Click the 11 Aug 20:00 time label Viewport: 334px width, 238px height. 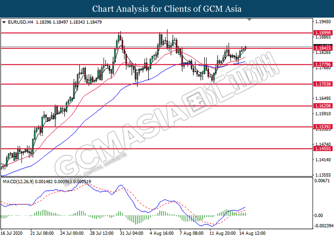(222, 233)
